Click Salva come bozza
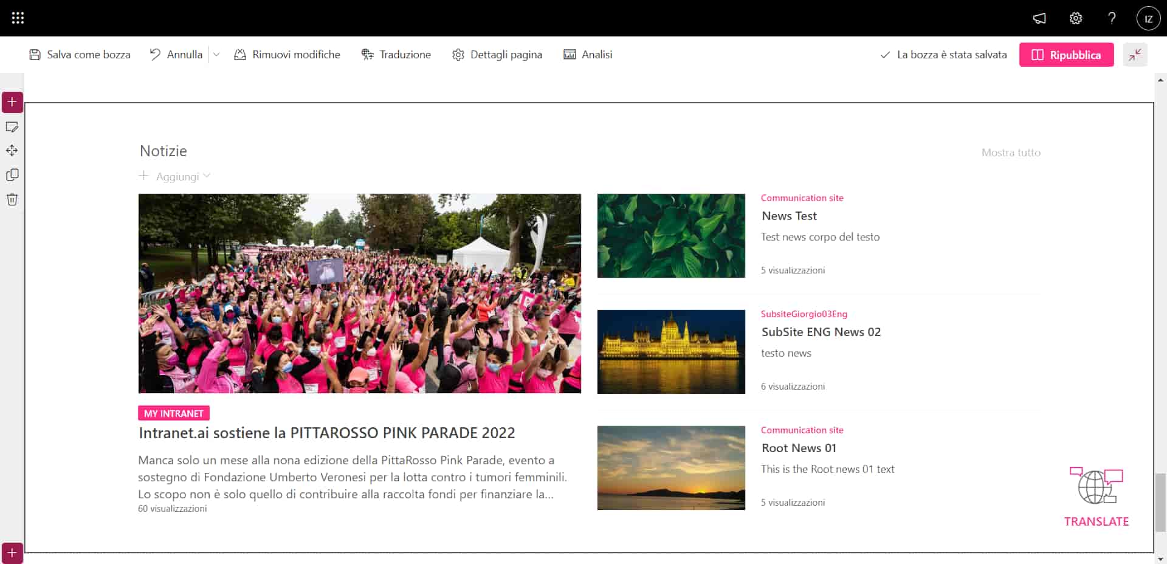1167x564 pixels. 80,55
